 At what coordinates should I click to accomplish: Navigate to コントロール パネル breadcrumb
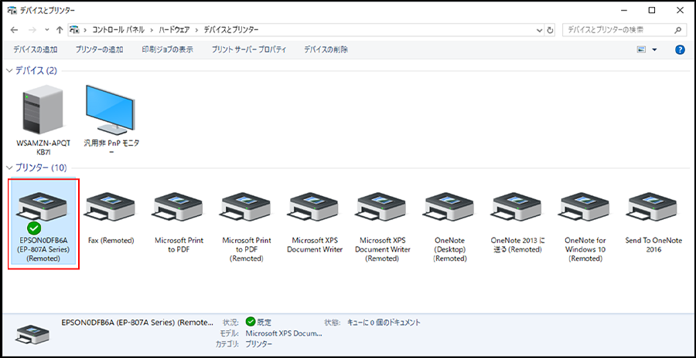pyautogui.click(x=118, y=30)
